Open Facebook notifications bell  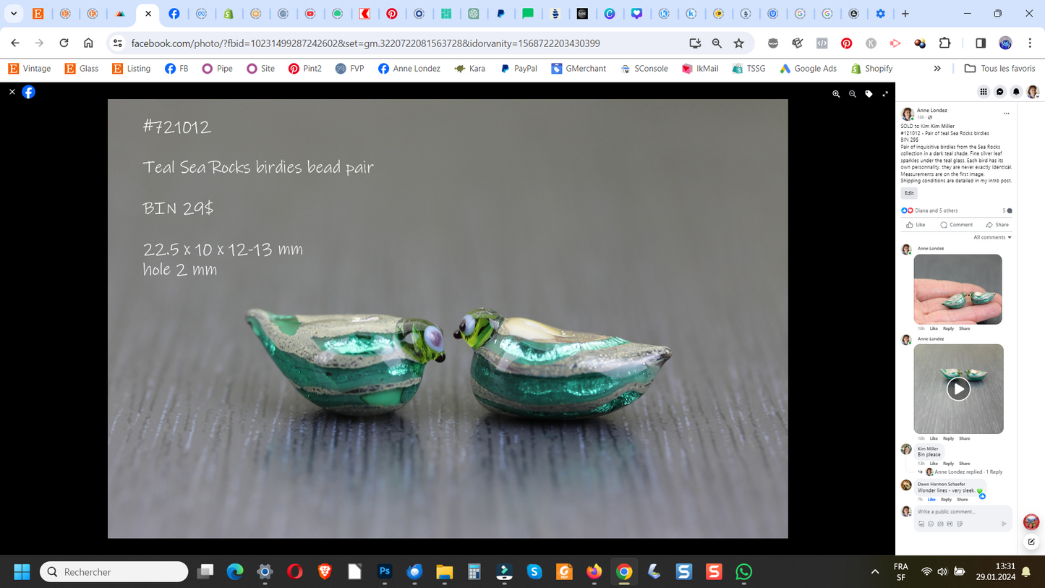point(1015,91)
